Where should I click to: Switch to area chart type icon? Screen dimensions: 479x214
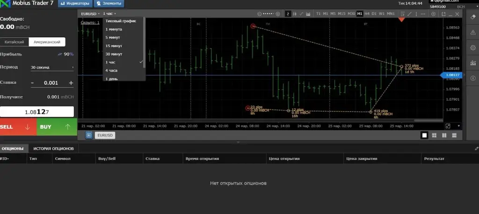coord(308,14)
